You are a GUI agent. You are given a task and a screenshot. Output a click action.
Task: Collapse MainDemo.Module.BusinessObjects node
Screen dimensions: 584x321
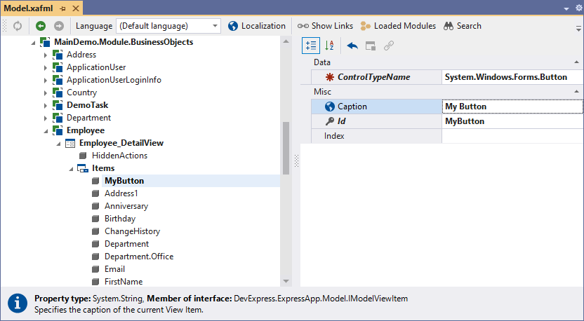tap(33, 43)
